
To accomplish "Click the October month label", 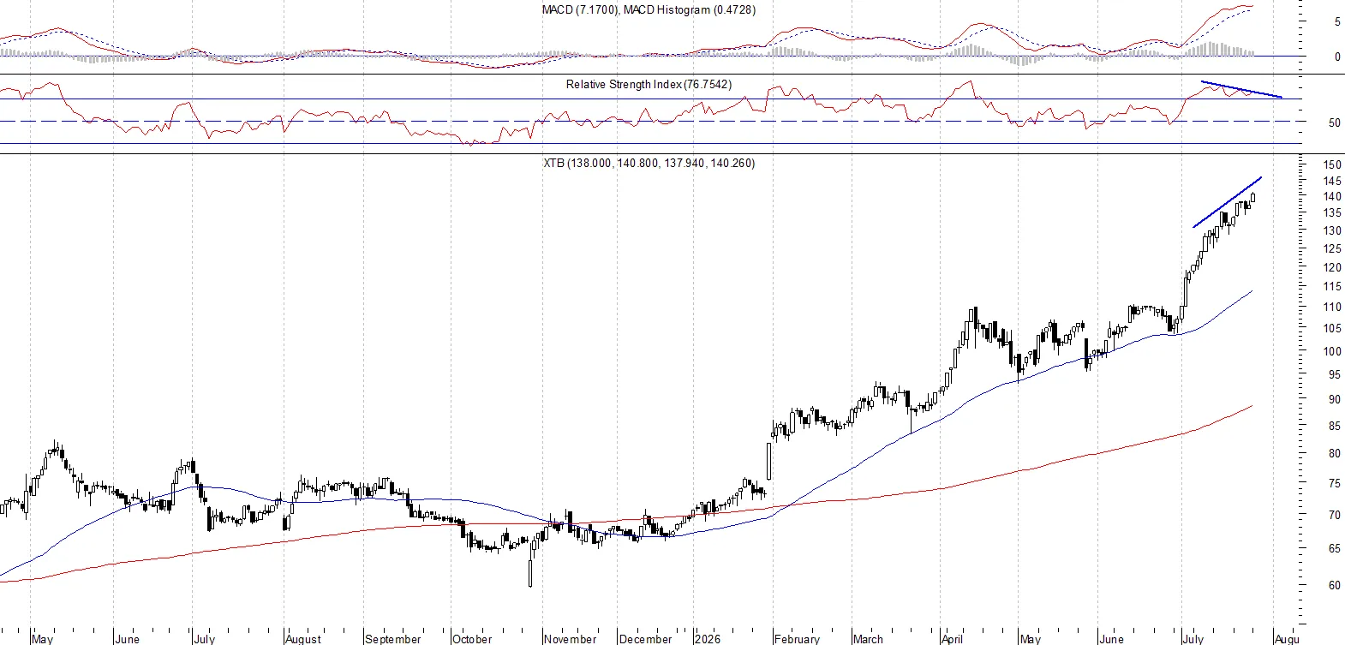I will pos(472,639).
